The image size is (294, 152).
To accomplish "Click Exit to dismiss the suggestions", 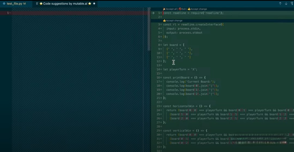I will [182, 9].
